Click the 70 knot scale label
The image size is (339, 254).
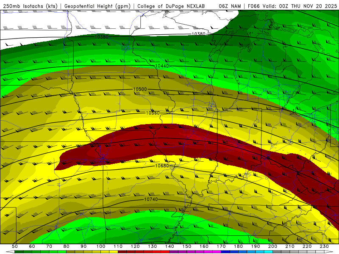pyautogui.click(x=49, y=246)
